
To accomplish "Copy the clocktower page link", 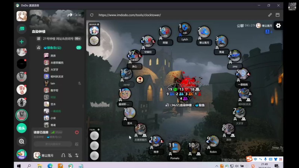I will 270,15.
